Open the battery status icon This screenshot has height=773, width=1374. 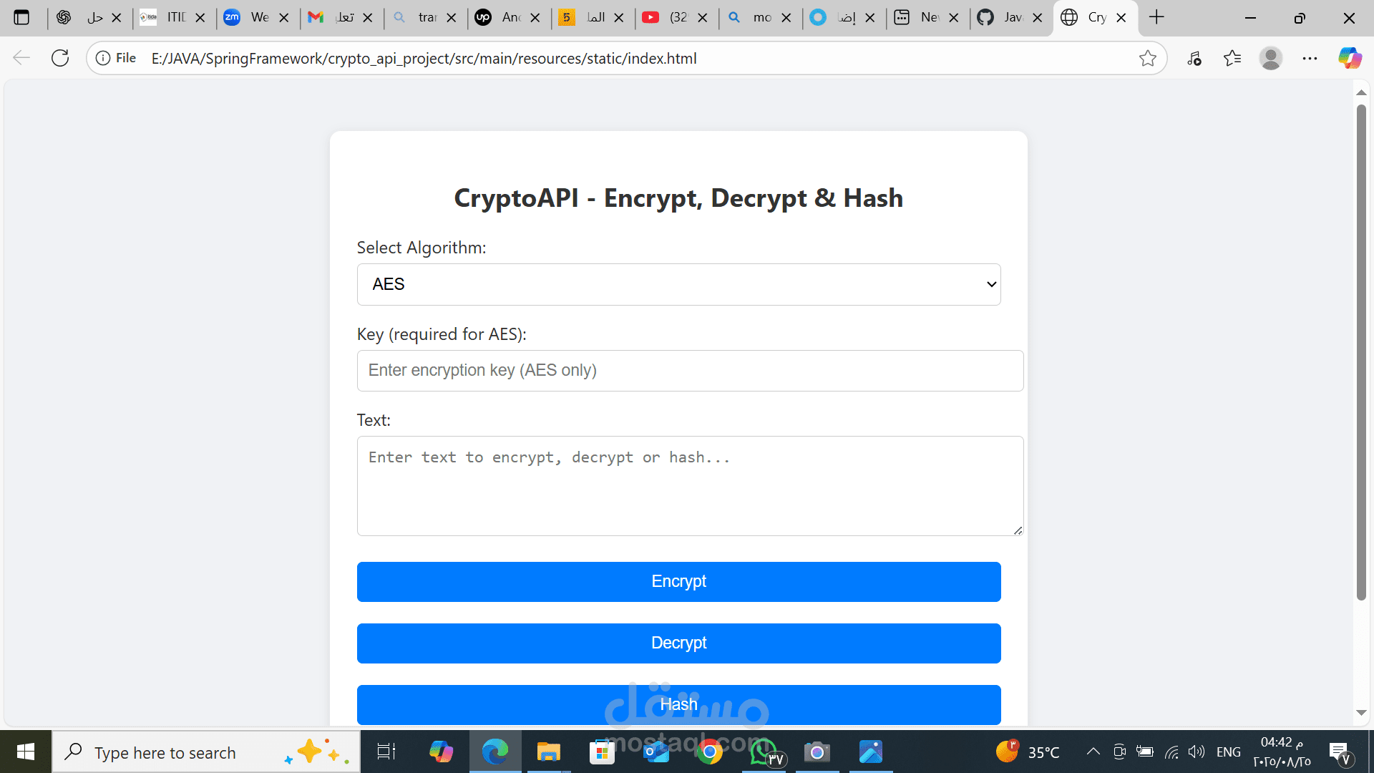pos(1145,752)
